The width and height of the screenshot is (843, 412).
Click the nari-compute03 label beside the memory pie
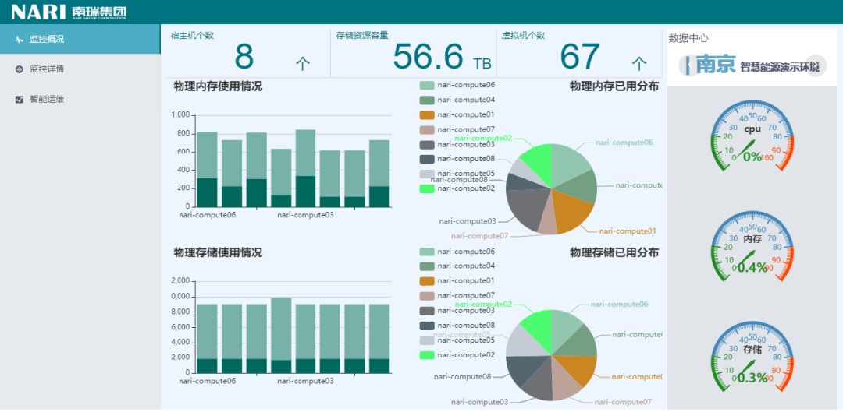(x=468, y=221)
